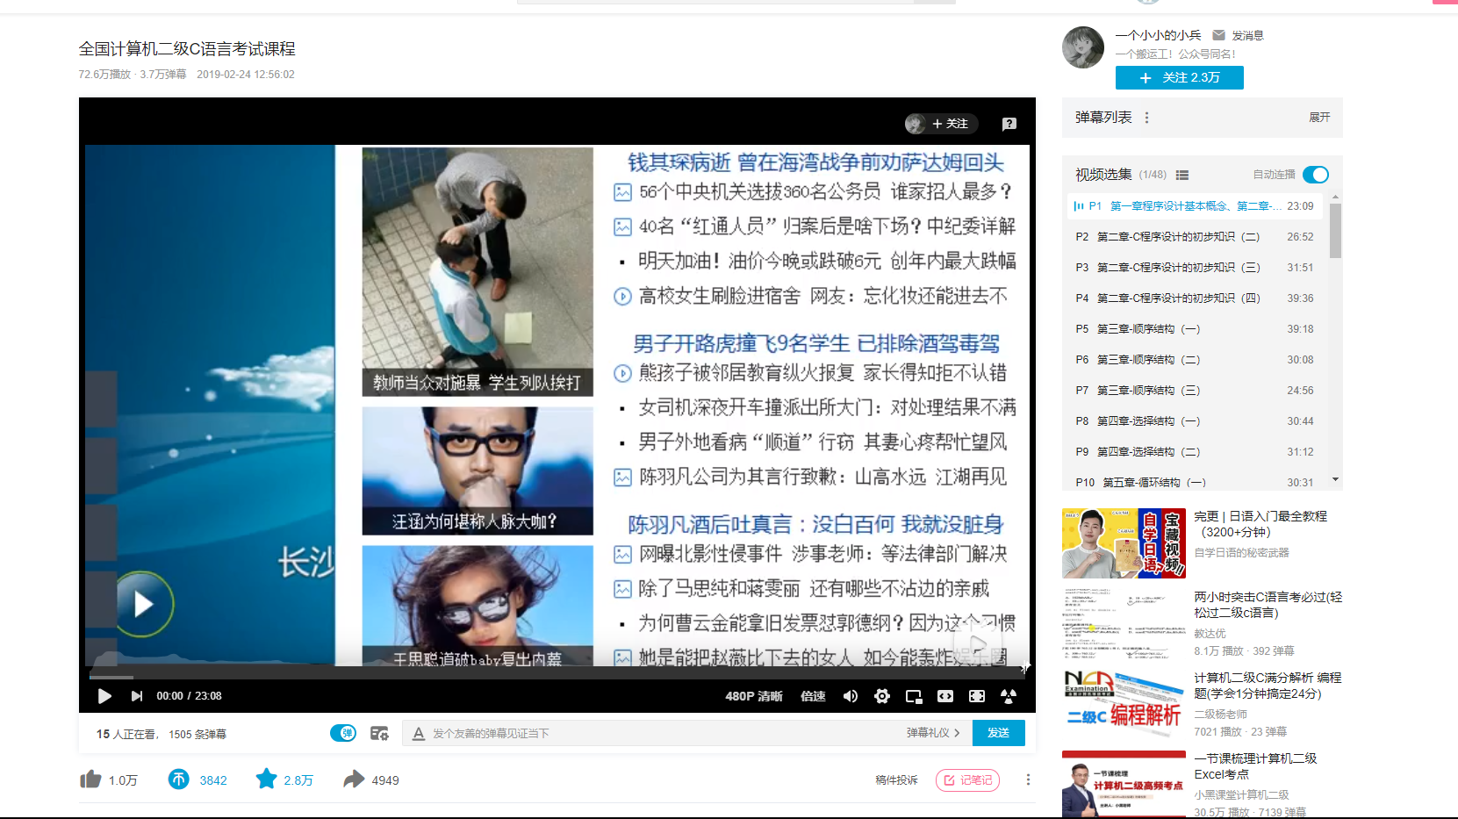Screen dimensions: 1458x819
Task: Open 计算机二级C满分解析 video thumbnail
Action: tap(1124, 705)
